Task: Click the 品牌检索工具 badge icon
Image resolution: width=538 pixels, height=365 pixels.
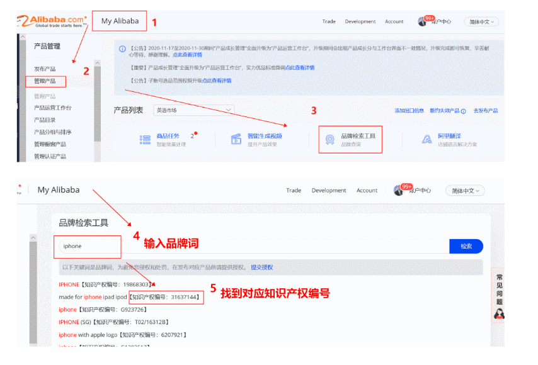Action: tap(330, 140)
